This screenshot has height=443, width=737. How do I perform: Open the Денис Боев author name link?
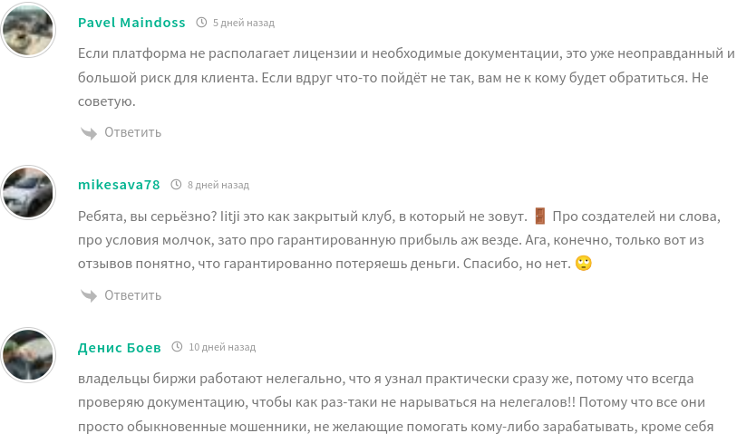[x=120, y=347]
